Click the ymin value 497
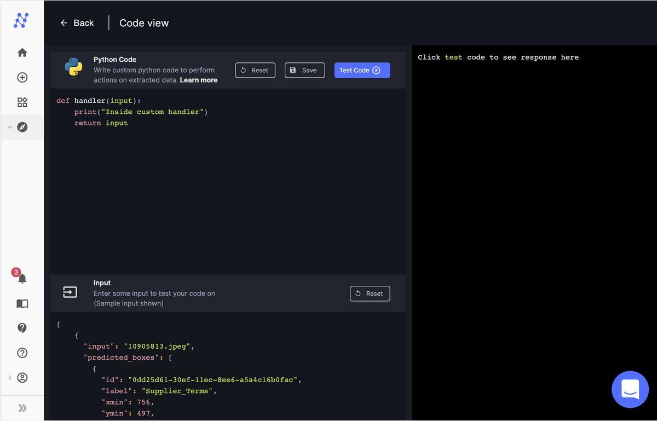Image resolution: width=657 pixels, height=421 pixels. coord(143,413)
